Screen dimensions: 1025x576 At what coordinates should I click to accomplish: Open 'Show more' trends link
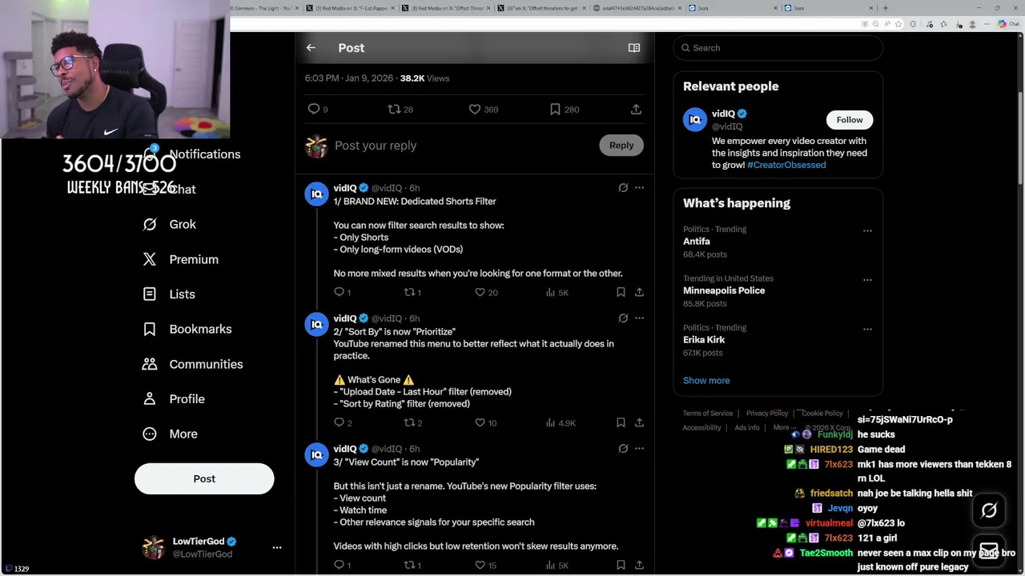click(x=706, y=381)
